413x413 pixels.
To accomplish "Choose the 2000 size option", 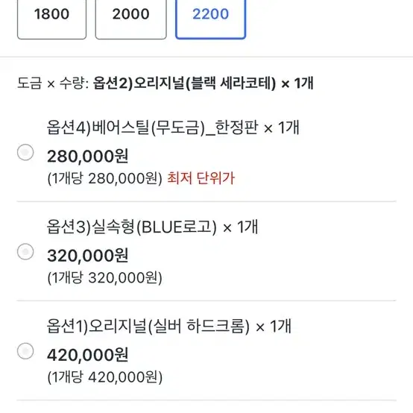I will click(x=131, y=19).
